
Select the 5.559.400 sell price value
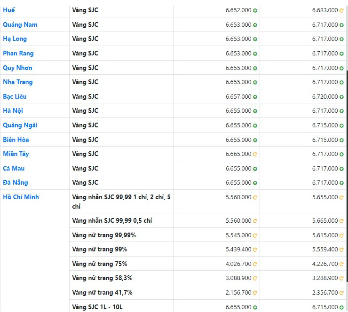click(x=325, y=250)
